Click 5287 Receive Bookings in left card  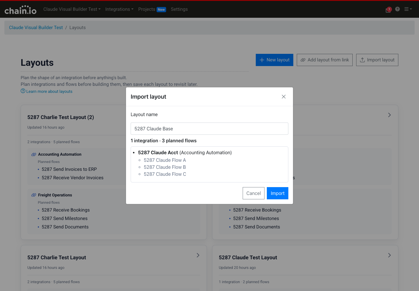tap(65, 210)
